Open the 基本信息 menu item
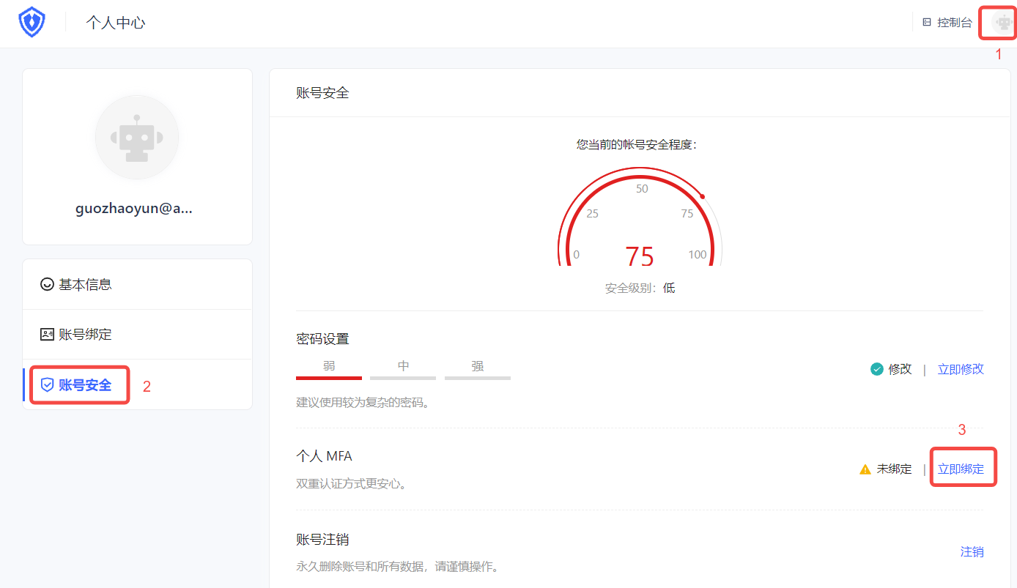The width and height of the screenshot is (1017, 588). (85, 284)
